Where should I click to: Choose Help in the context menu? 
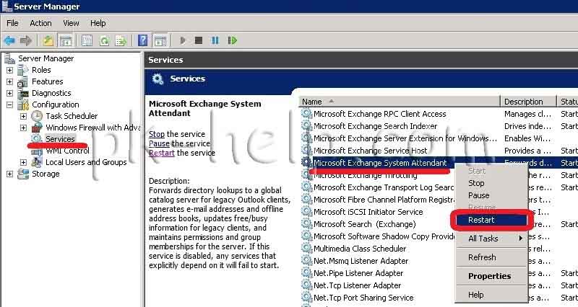(491, 295)
